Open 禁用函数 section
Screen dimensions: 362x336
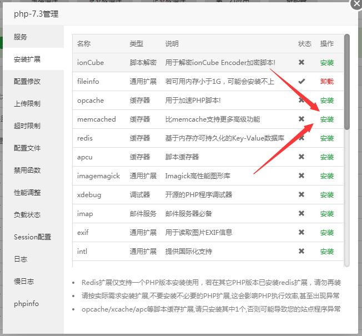27,170
